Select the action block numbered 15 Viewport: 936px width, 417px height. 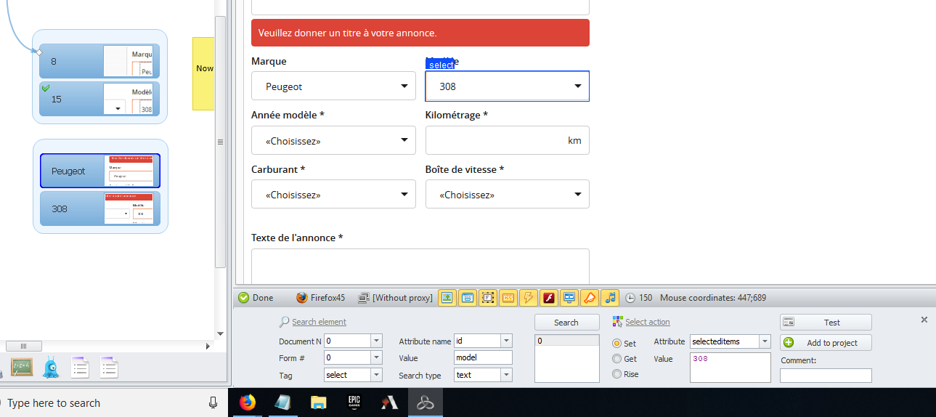(100, 99)
